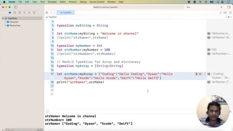Image resolution: width=233 pixels, height=131 pixels.
Task: Toggle recent files filter clock icon
Action: pos(38,130)
